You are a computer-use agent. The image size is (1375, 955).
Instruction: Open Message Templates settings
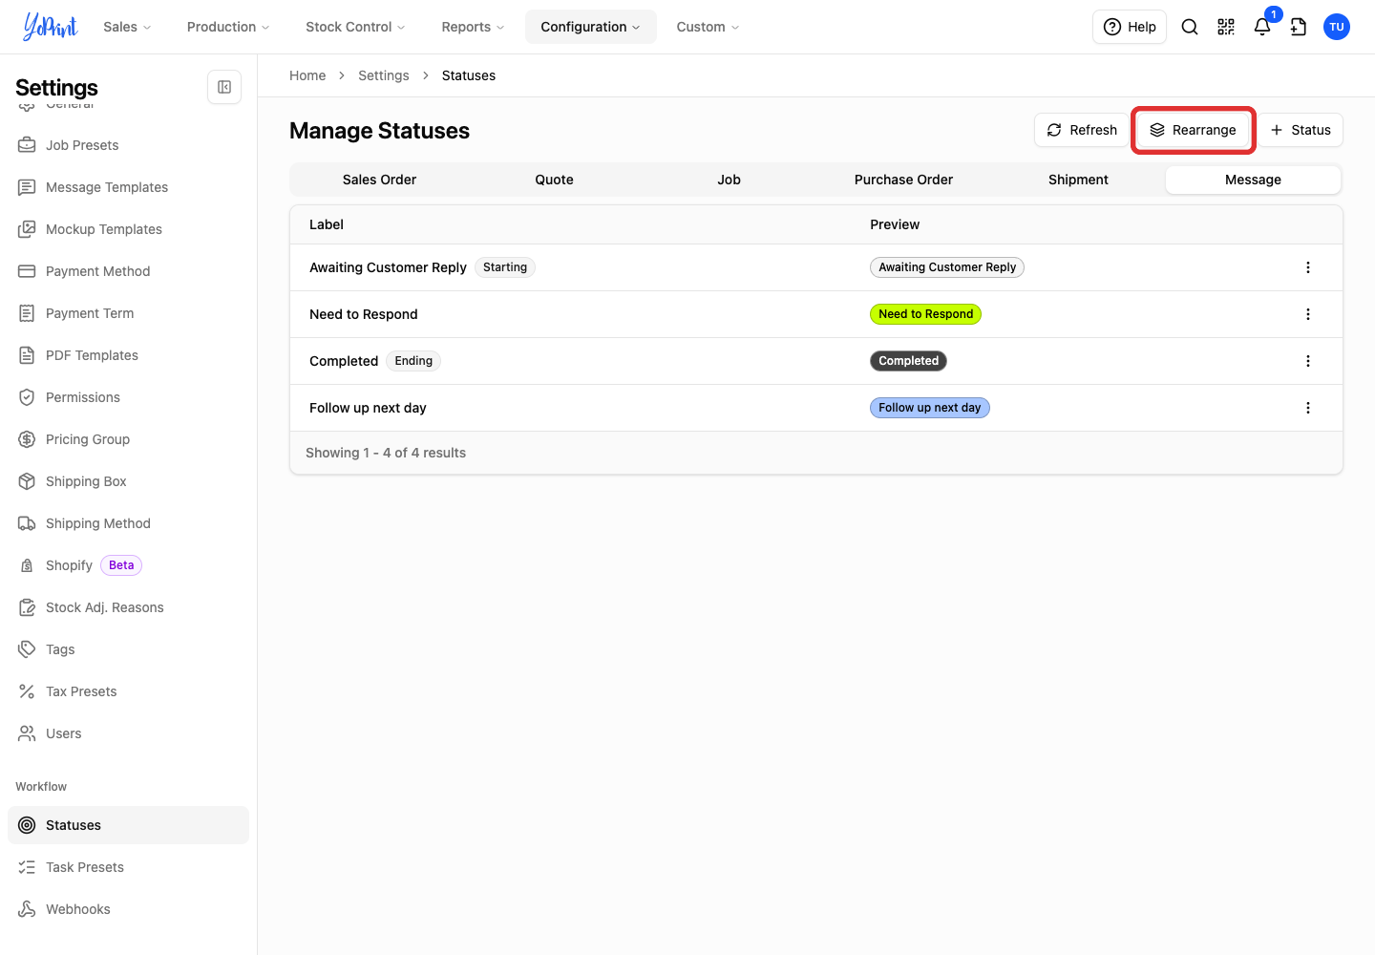point(128,187)
